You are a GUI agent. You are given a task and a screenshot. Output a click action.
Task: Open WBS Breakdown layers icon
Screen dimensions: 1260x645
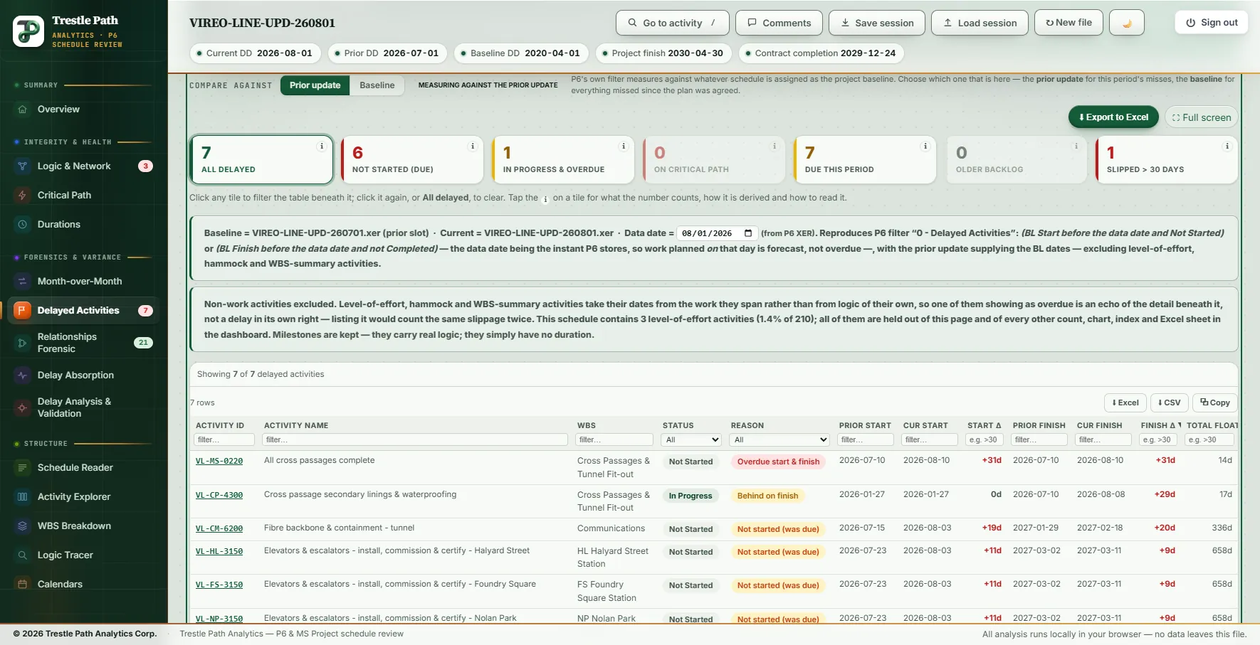22,526
